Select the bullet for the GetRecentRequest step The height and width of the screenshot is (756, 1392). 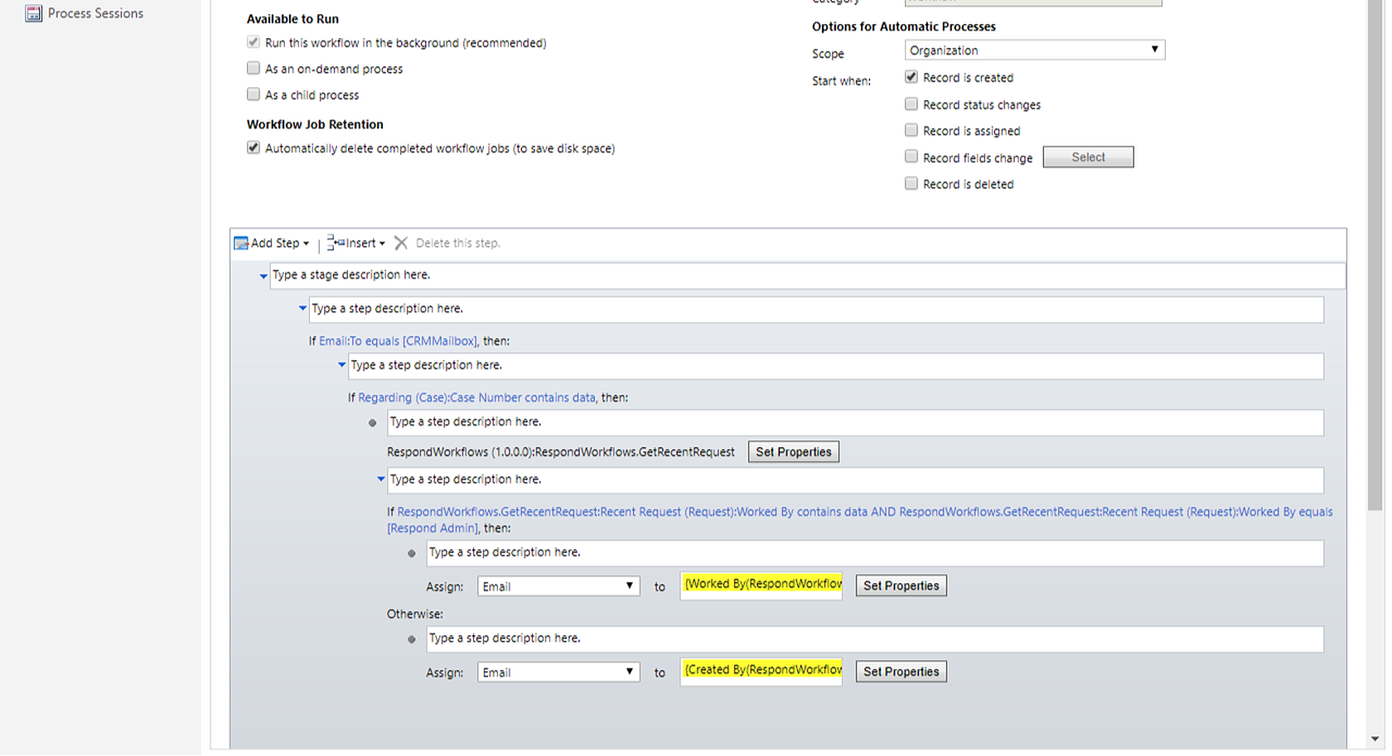coord(372,423)
